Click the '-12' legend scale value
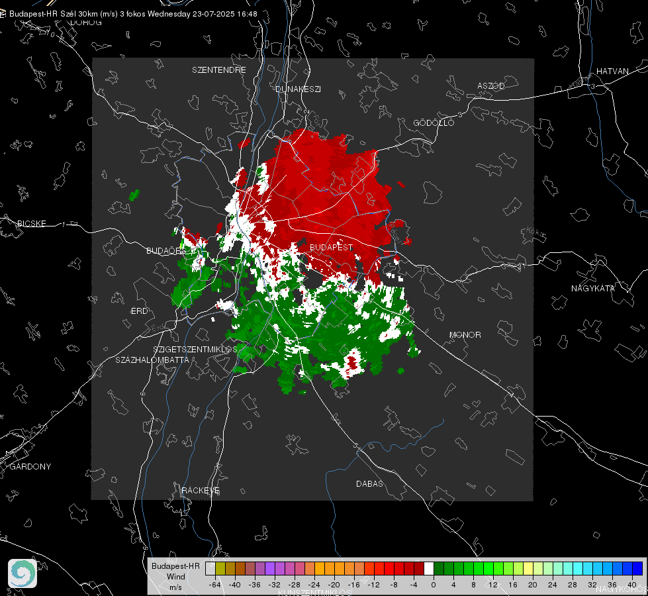The height and width of the screenshot is (596, 648). point(373,585)
